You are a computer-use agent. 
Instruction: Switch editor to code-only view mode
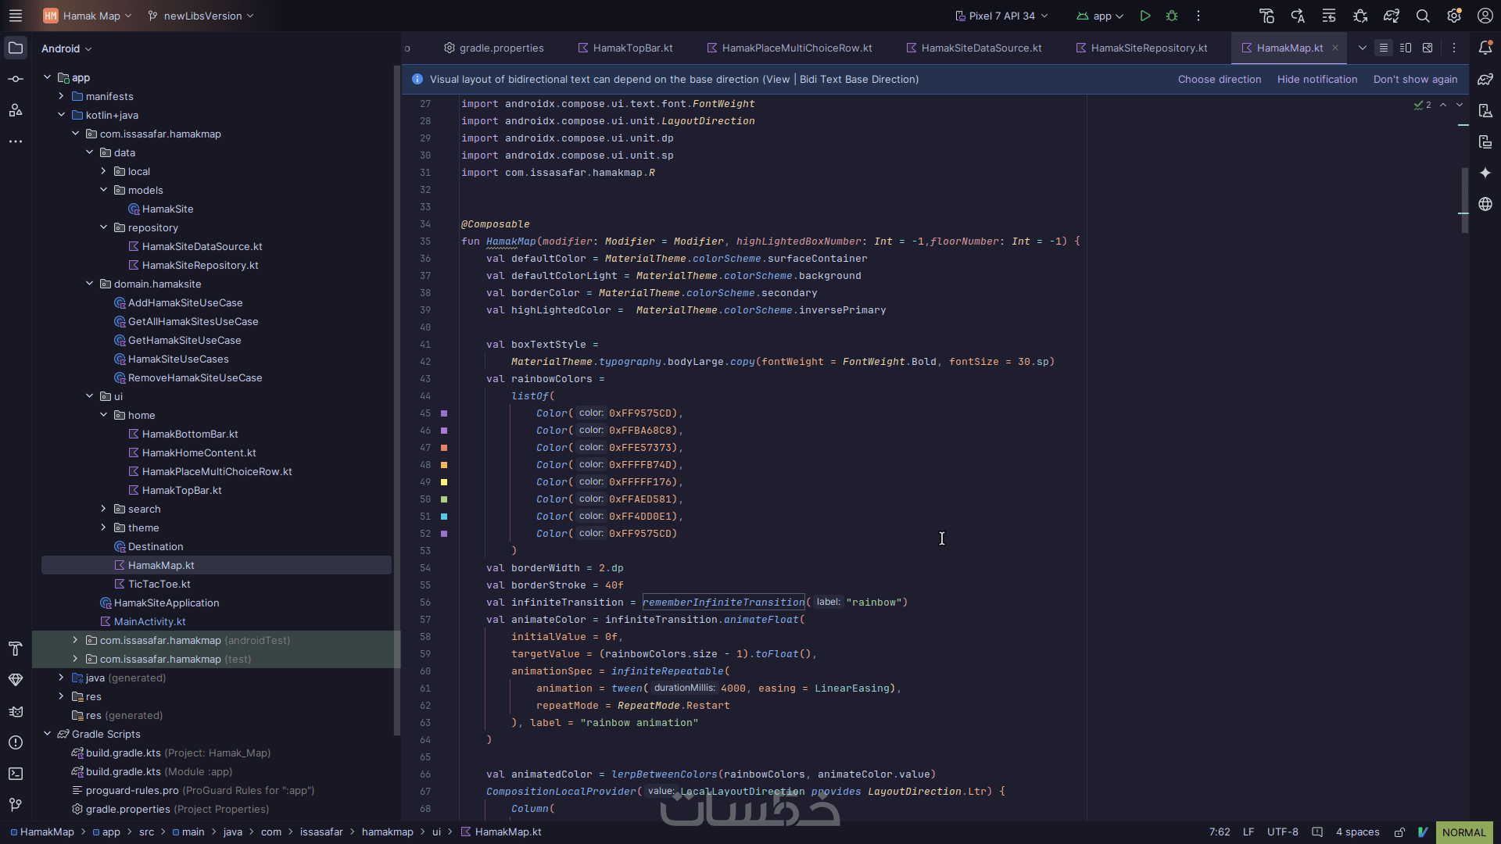[x=1384, y=48]
